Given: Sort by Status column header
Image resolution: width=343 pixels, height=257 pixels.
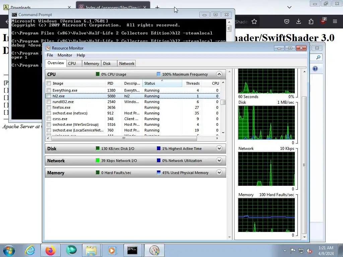Looking at the screenshot, I should click(x=162, y=83).
